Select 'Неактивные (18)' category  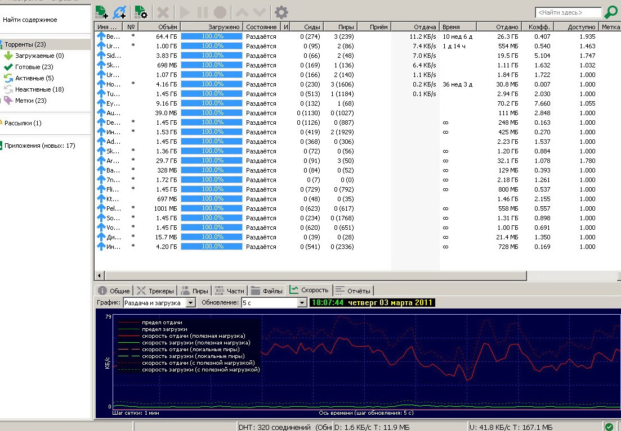[39, 89]
